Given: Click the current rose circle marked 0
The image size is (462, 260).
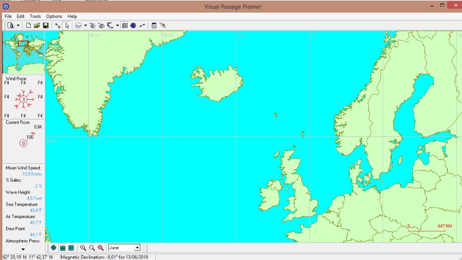Looking at the screenshot, I should (23, 143).
